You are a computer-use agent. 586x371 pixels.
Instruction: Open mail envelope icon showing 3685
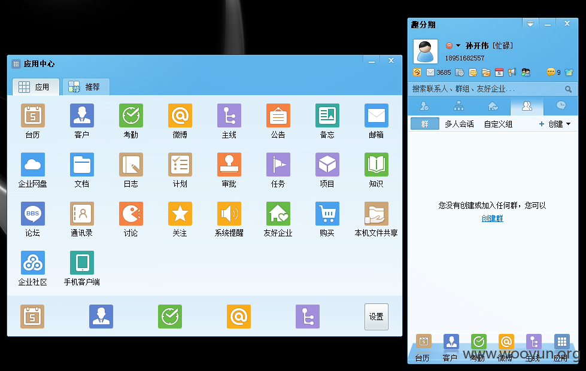click(430, 72)
